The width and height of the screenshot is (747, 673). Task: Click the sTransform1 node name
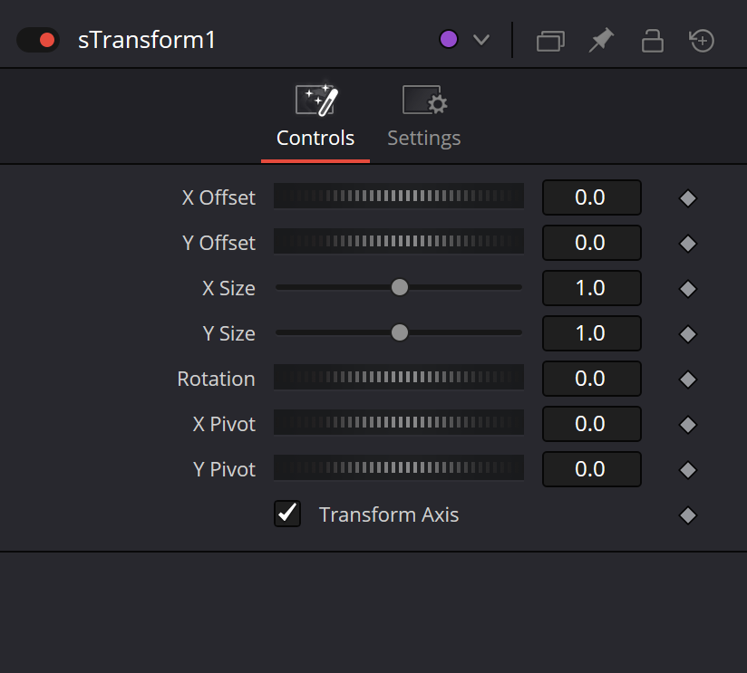coord(147,40)
